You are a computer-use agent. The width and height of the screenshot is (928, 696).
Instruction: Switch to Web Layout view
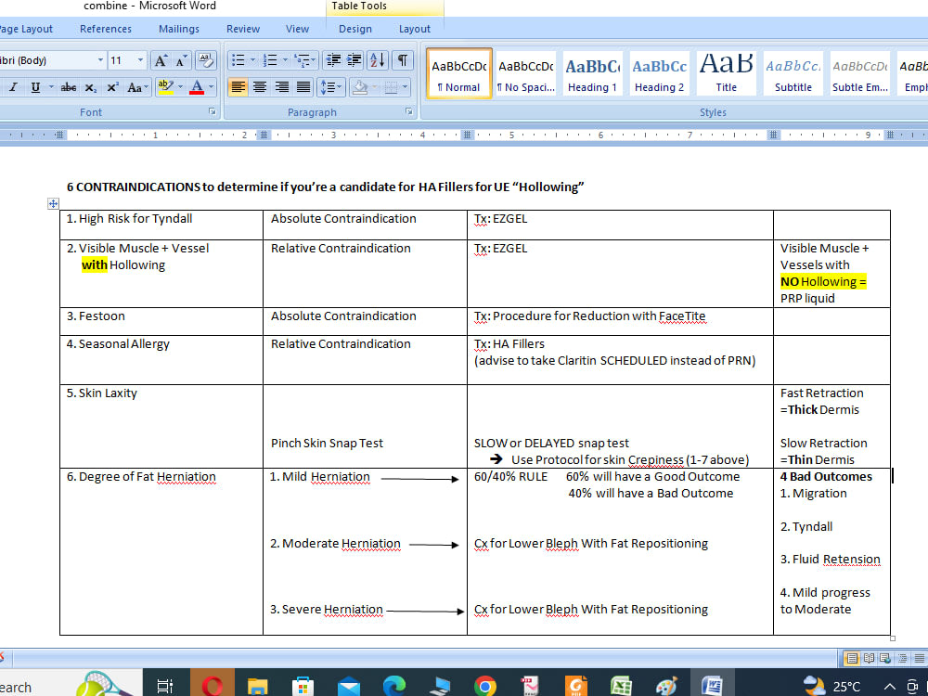885,658
